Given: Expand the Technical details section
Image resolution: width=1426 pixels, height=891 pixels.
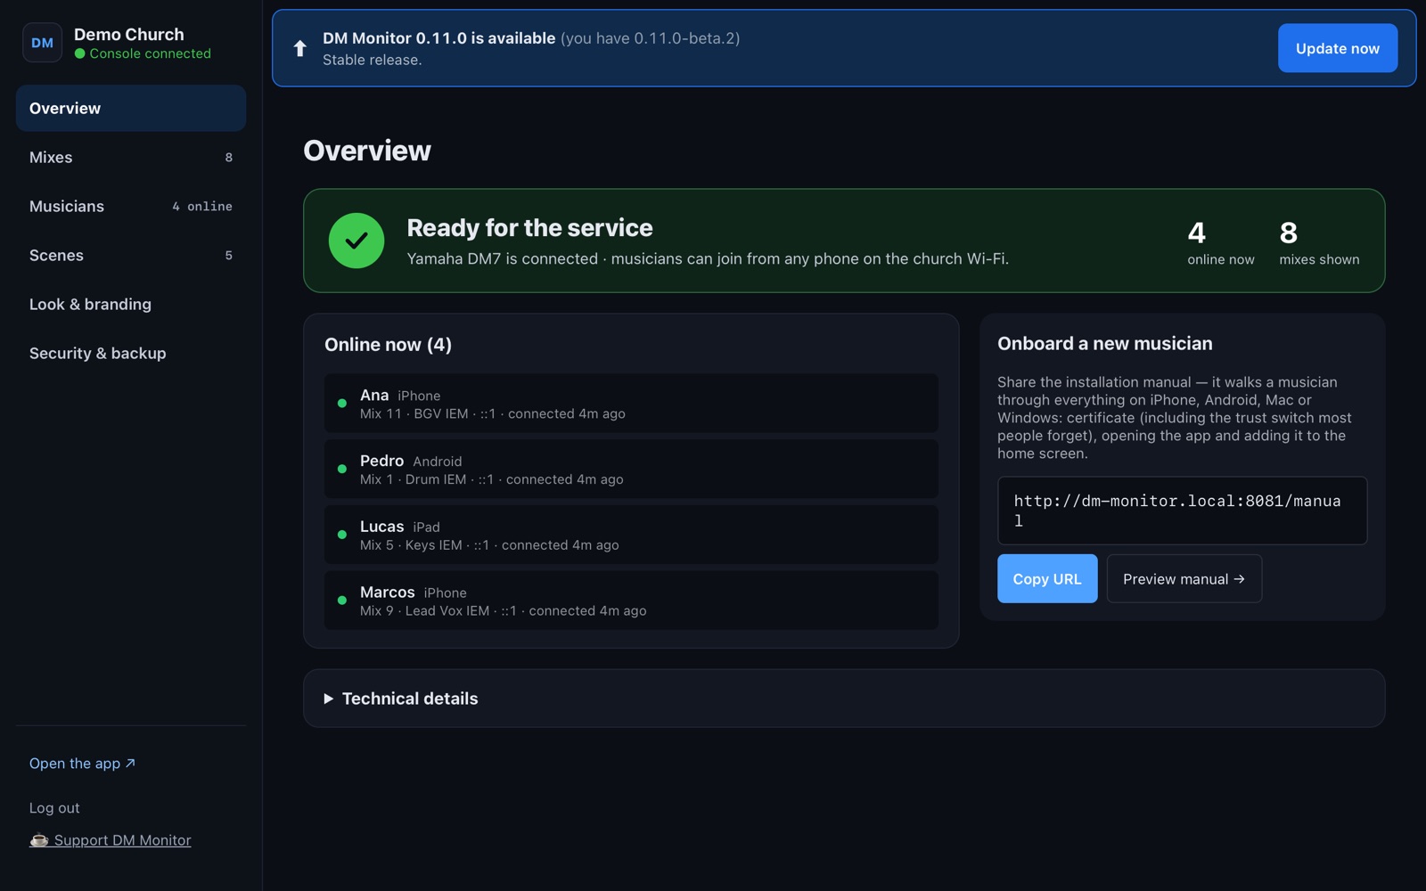Looking at the screenshot, I should [844, 699].
